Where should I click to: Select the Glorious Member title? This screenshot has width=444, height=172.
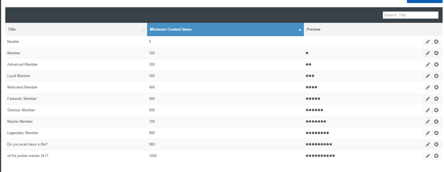click(x=21, y=110)
